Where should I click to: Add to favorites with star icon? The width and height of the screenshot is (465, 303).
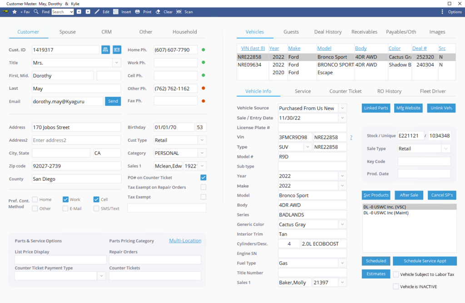(x=15, y=12)
